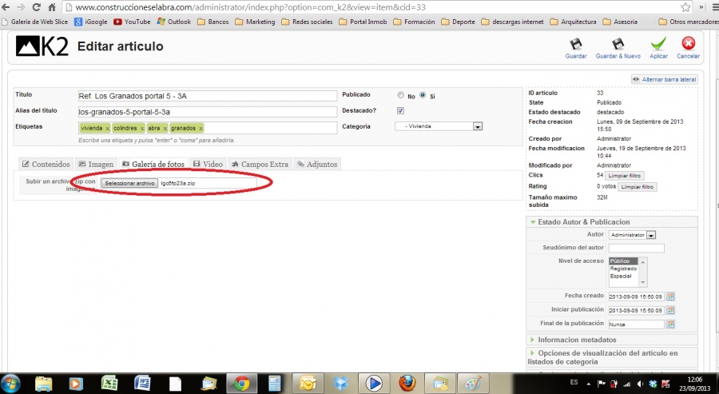This screenshot has height=394, width=719.
Task: Open Dropbox from the taskbar
Action: point(340,384)
